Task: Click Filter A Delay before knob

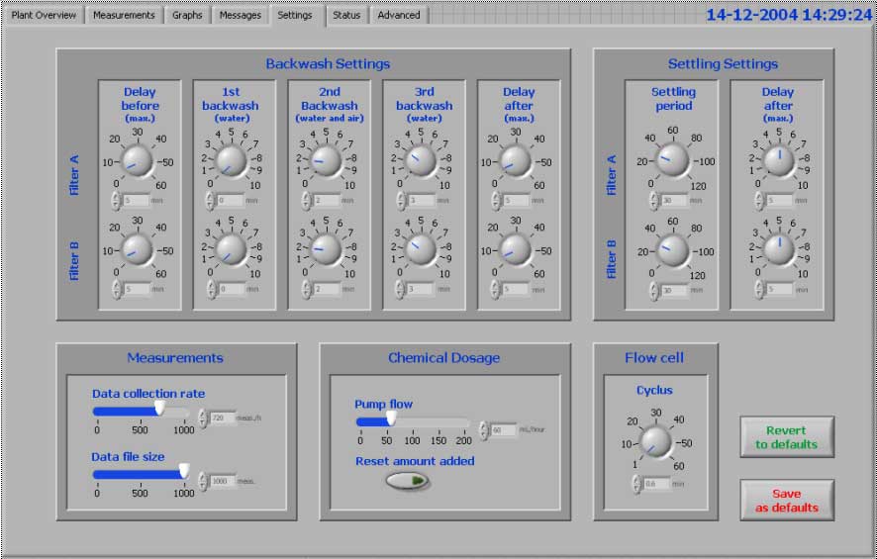Action: click(x=136, y=160)
